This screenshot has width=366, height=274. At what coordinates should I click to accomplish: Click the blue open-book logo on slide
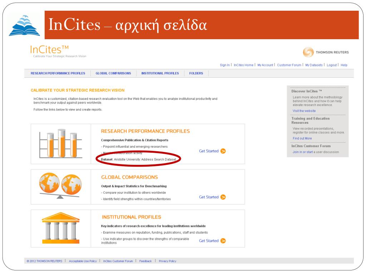(24, 26)
